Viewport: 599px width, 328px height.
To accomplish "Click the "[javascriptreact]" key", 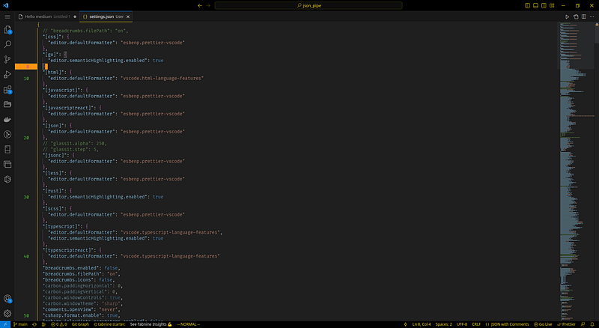I will coord(69,108).
